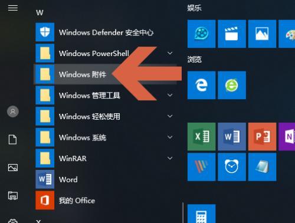Image resolution: width=295 pixels, height=223 pixels.
Task: Expand the WinRAR folder chevron
Action: click(x=170, y=158)
